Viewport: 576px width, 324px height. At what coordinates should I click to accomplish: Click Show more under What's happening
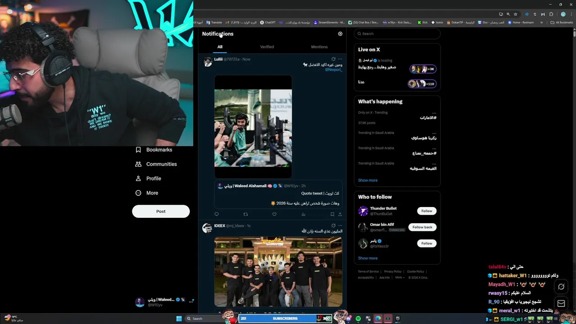(368, 180)
